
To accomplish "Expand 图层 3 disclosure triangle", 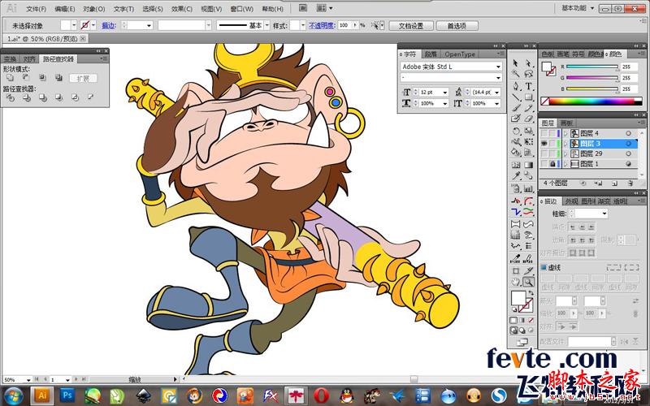I will coord(565,144).
